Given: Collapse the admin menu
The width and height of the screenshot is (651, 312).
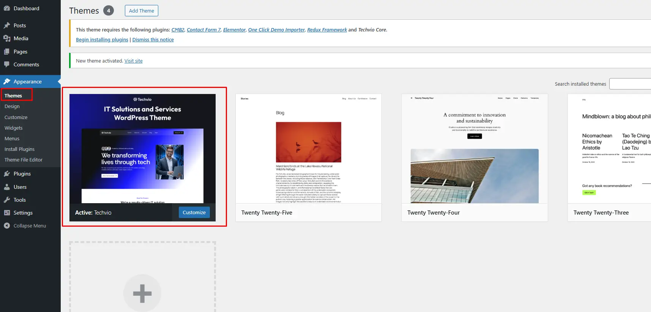Looking at the screenshot, I should [25, 226].
